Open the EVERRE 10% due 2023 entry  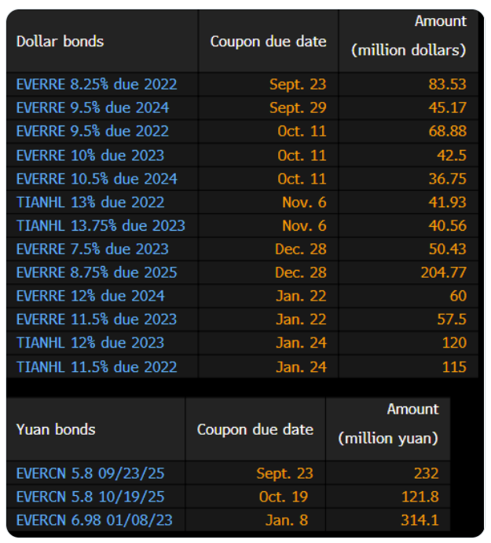pos(90,155)
